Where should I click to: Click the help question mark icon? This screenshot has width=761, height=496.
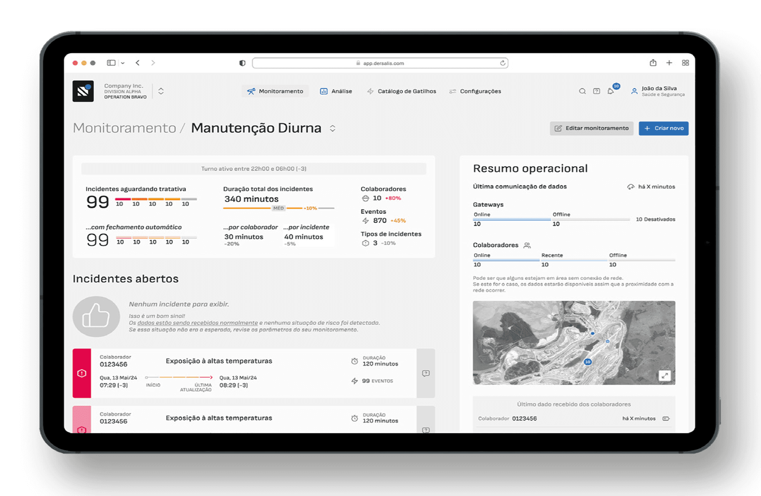click(597, 91)
